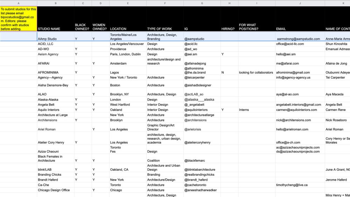This screenshot has width=350, height=197.
Task: Select the AAmp Studio cell
Action: pos(56,36)
